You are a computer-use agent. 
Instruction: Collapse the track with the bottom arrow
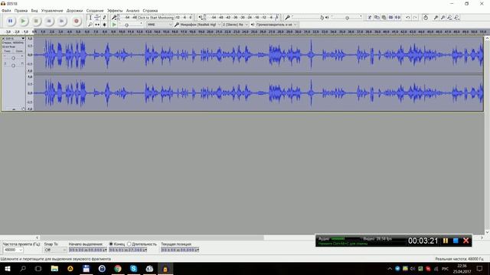(x=14, y=109)
